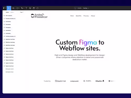Image resolution: width=131 pixels, height=98 pixels.
Task: Click the Benefits nav link
Action: click(79, 16)
